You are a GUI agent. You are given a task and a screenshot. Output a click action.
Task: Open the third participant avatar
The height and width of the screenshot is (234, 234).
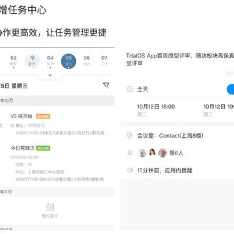162,153
